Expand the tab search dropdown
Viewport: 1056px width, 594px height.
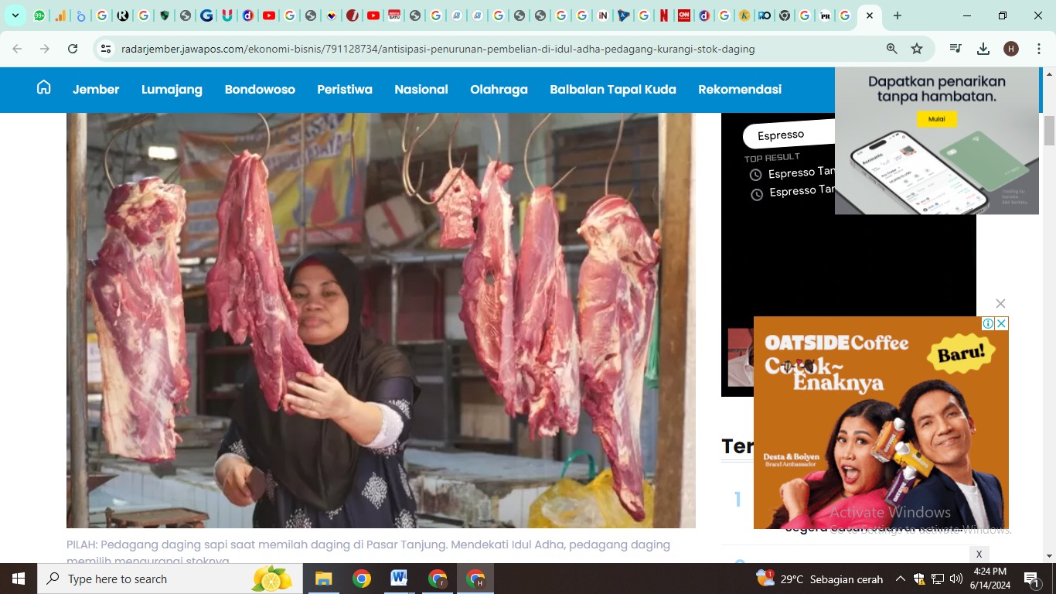(15, 15)
